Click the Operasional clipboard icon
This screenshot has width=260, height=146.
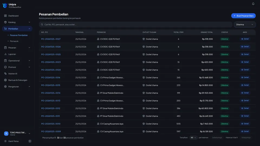5,61
